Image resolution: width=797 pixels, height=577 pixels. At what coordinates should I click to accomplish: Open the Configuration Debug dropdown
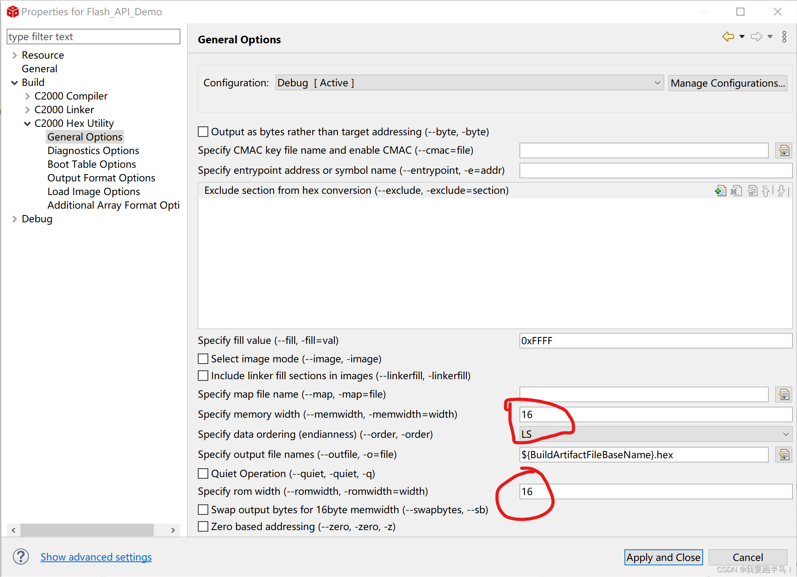(x=469, y=83)
